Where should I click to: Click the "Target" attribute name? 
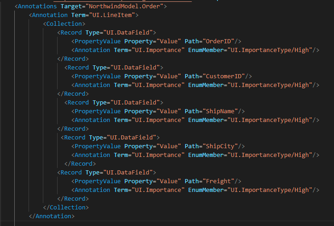(x=71, y=6)
